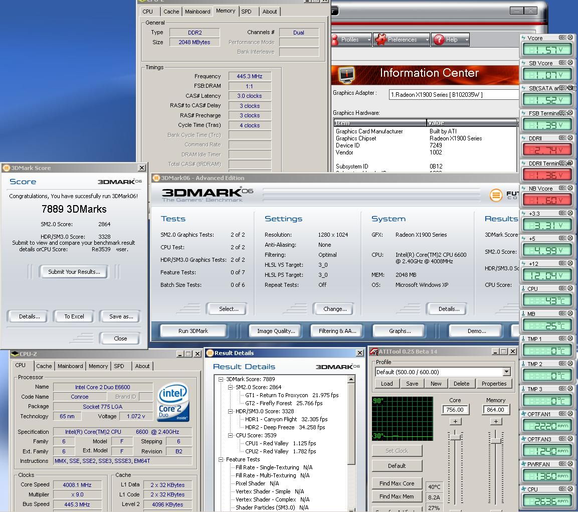Click To Excel button

74,316
